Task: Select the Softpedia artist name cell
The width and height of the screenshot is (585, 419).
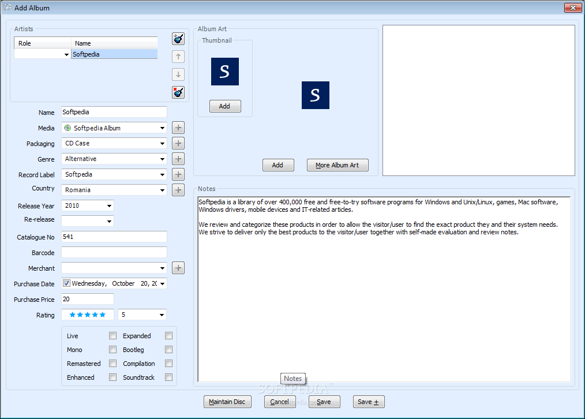Action: 114,54
